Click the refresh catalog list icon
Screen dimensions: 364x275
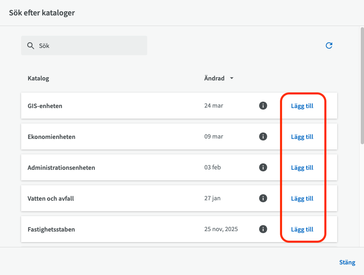click(x=329, y=45)
